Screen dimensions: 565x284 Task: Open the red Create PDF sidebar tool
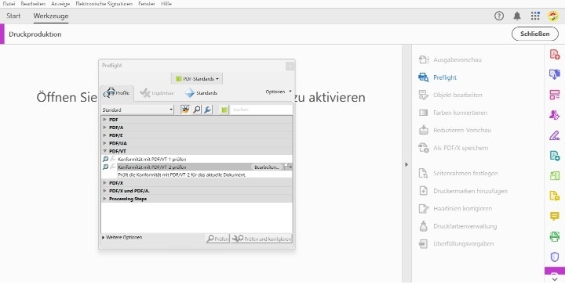click(554, 54)
